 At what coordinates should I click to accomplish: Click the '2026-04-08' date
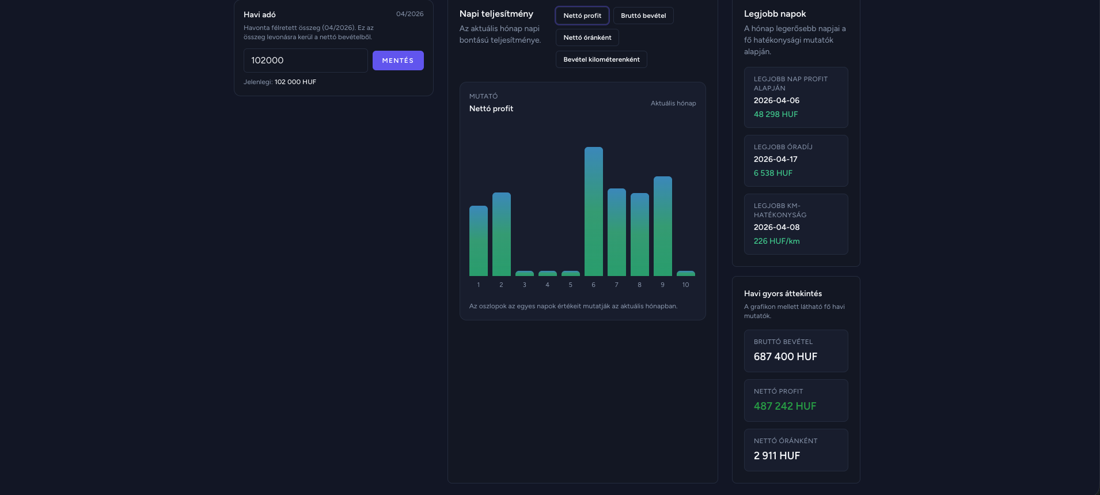click(776, 227)
